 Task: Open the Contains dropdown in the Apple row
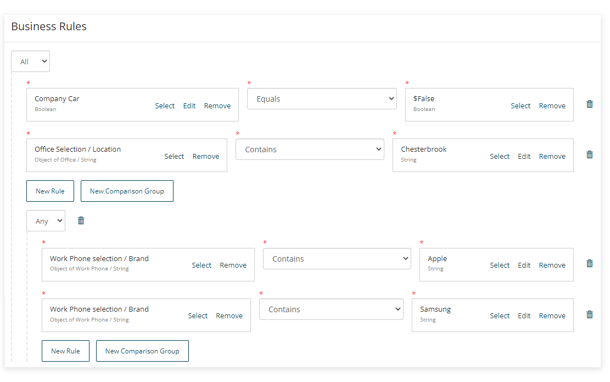337,258
